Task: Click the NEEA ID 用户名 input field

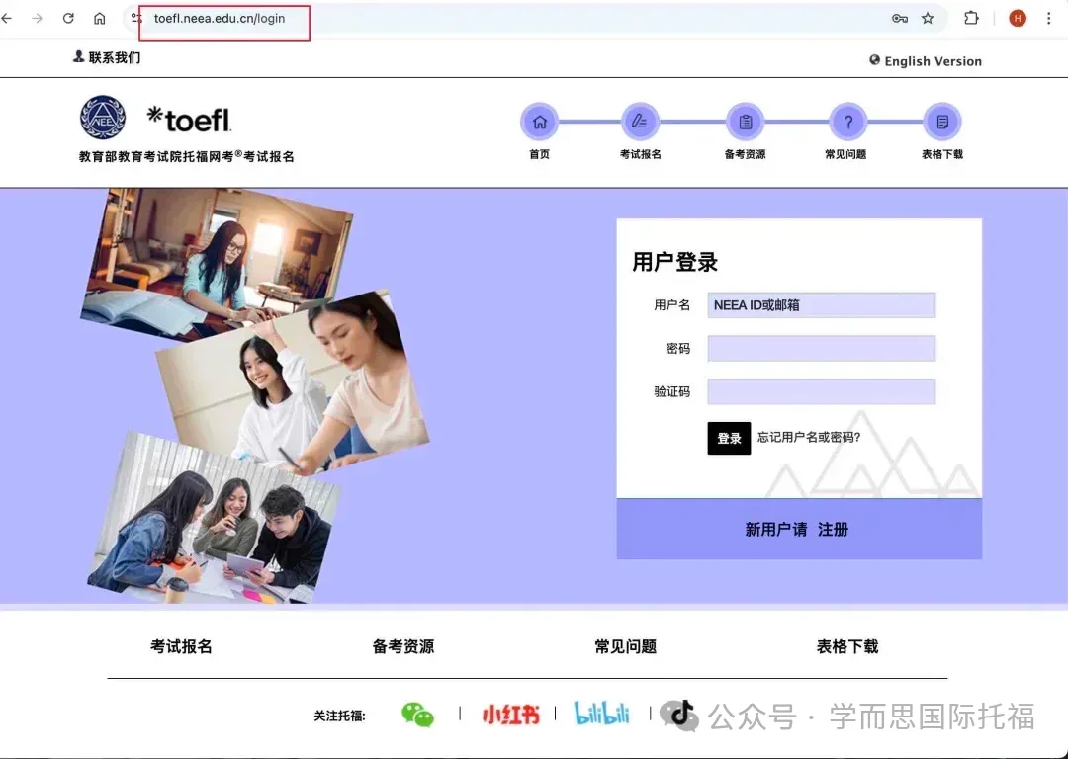Action: [821, 304]
